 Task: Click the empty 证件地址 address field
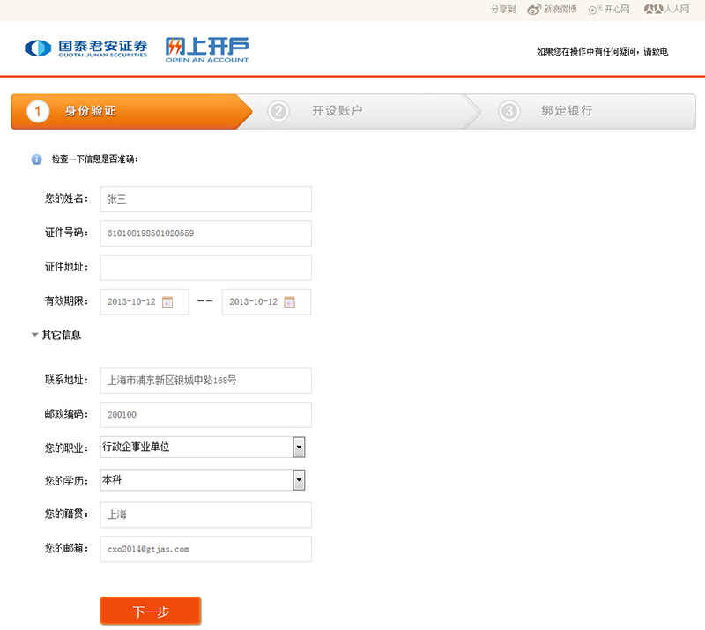click(205, 268)
